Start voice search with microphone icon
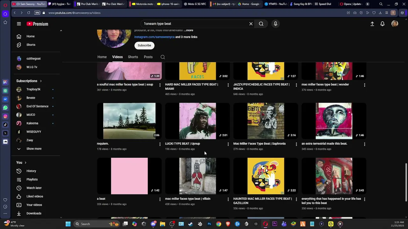 pos(276,24)
